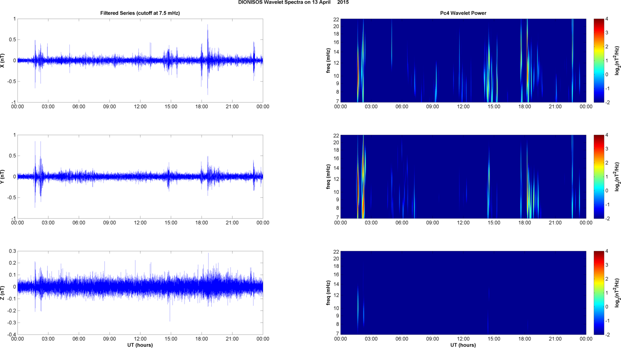Click the 4 tick on the top colorbar
This screenshot has height=348, width=621.
[x=607, y=19]
